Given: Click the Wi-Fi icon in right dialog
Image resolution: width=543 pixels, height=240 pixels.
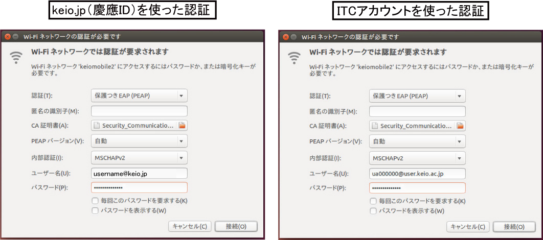Looking at the screenshot, I should point(295,58).
